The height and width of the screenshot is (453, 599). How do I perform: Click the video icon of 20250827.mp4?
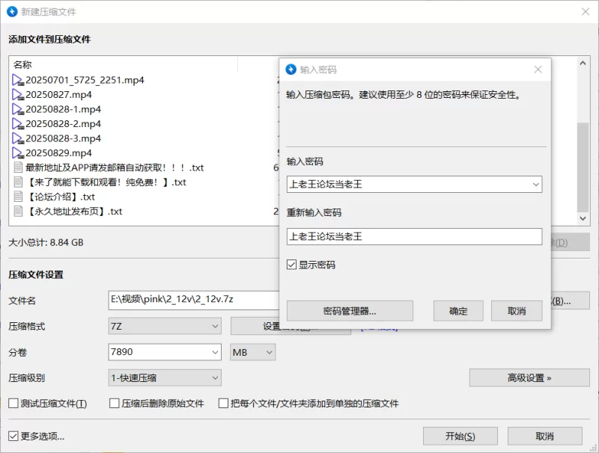18,95
